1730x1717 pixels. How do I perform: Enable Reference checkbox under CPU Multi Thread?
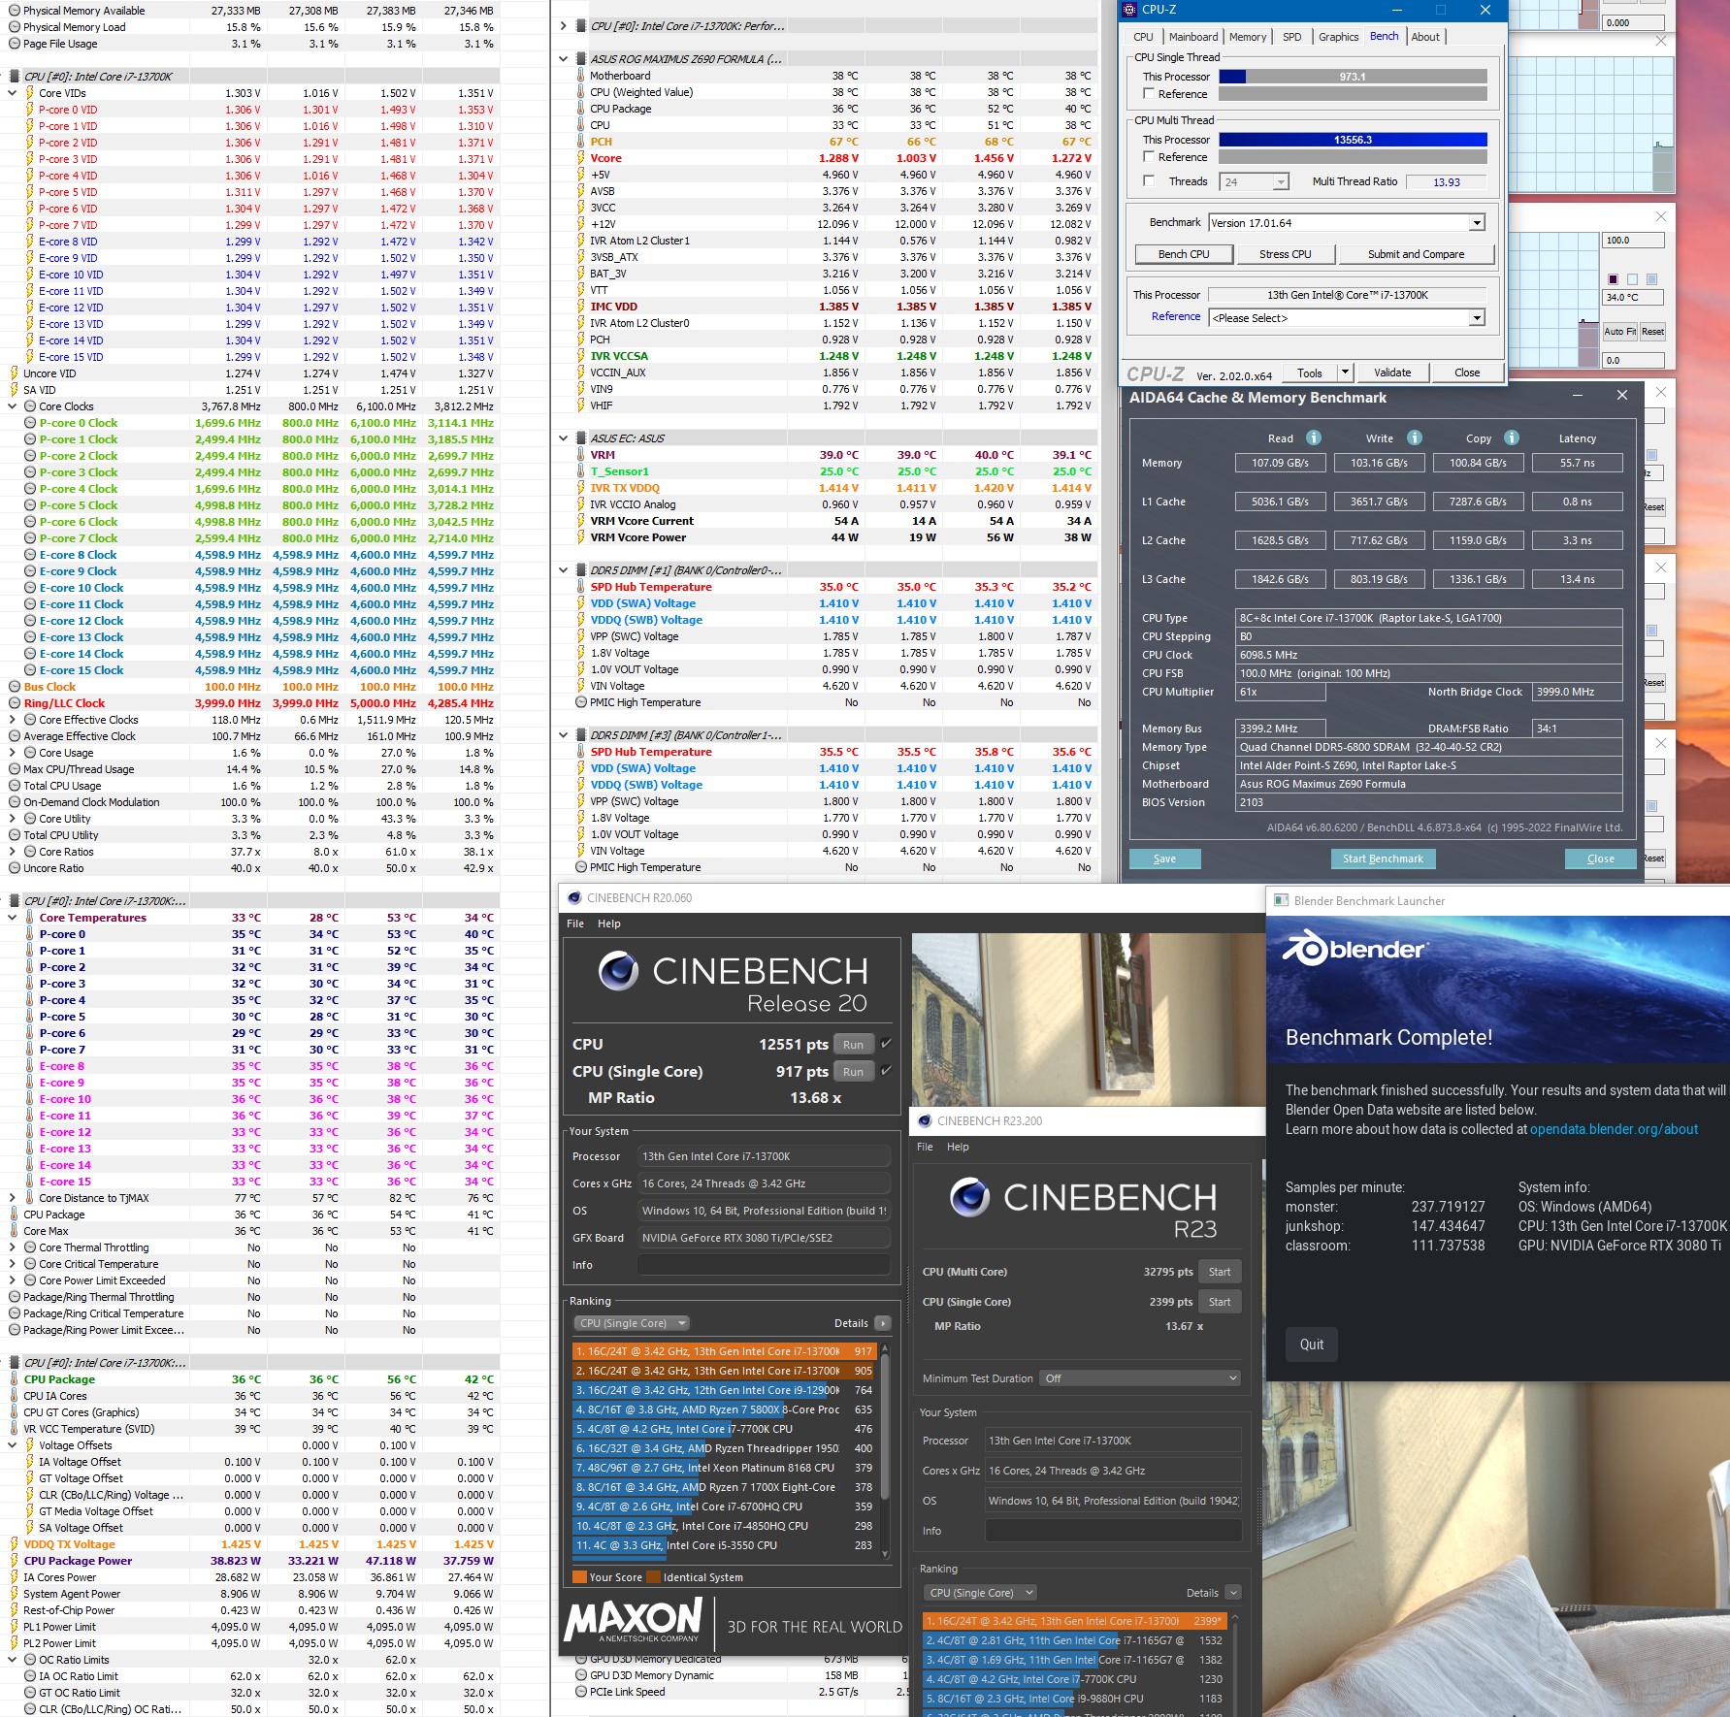(1149, 157)
